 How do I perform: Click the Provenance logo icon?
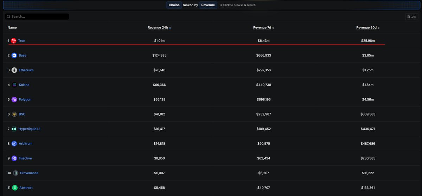point(15,173)
